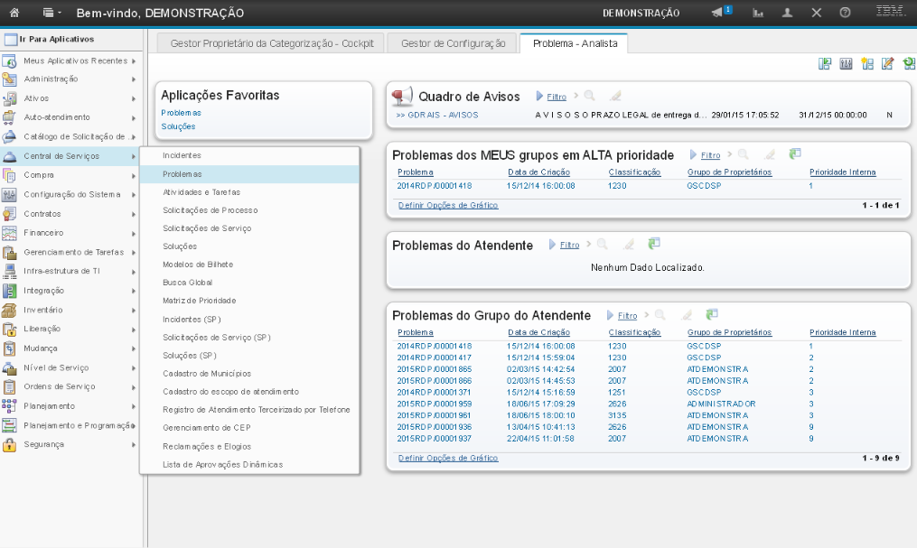Click Filtro link in Quadro de Avisos
The height and width of the screenshot is (548, 917).
point(557,97)
